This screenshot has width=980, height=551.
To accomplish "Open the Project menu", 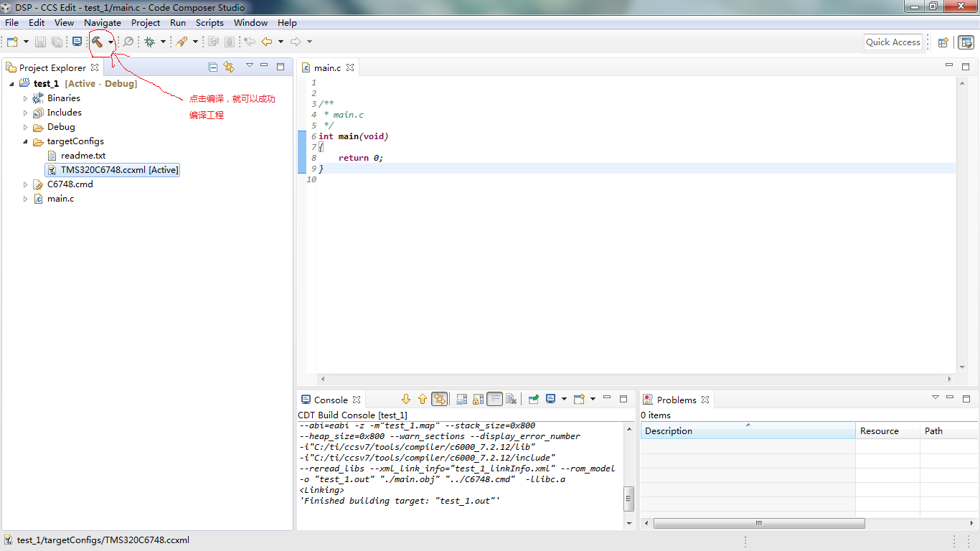I will tap(146, 23).
